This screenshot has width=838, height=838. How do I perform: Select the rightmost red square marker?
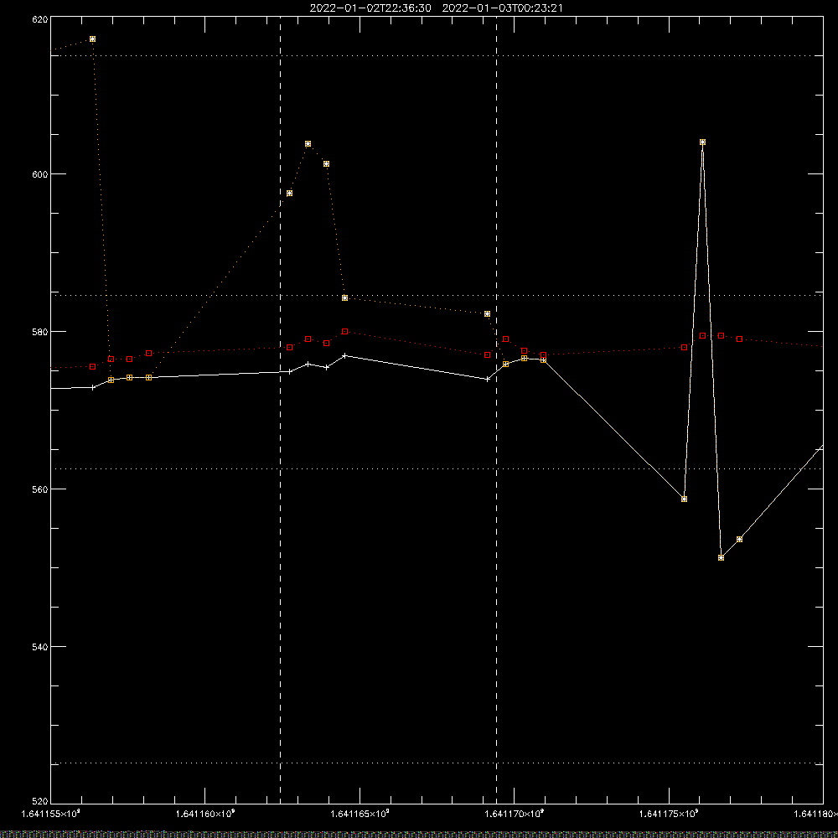tap(739, 339)
